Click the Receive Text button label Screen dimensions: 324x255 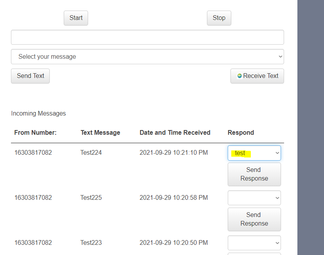pyautogui.click(x=261, y=76)
